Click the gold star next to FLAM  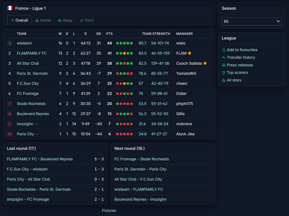coord(190,53)
